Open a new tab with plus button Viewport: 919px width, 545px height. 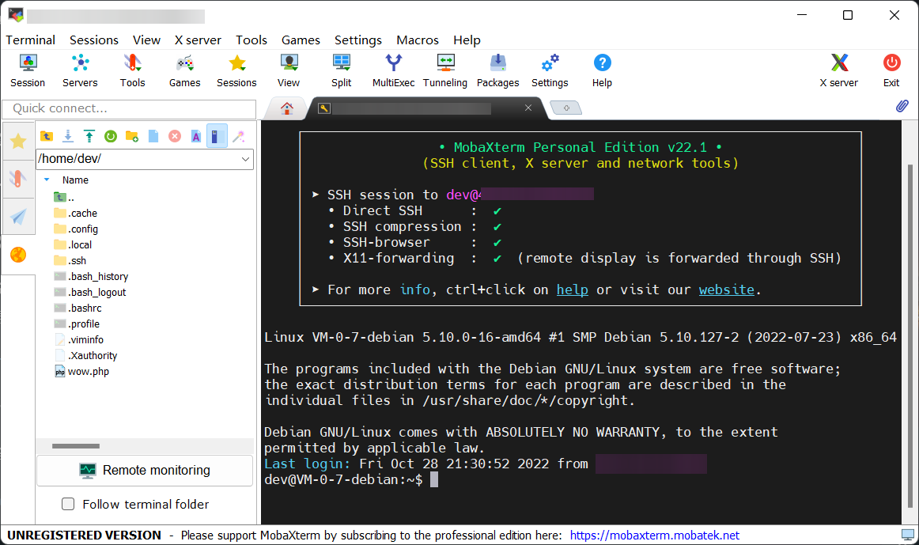coord(566,108)
